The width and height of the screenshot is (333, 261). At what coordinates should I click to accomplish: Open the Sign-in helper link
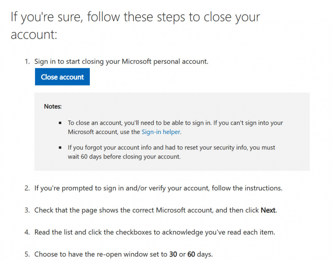161,131
